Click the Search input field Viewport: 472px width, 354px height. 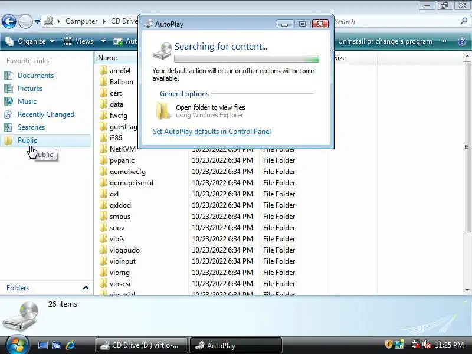[x=396, y=22]
